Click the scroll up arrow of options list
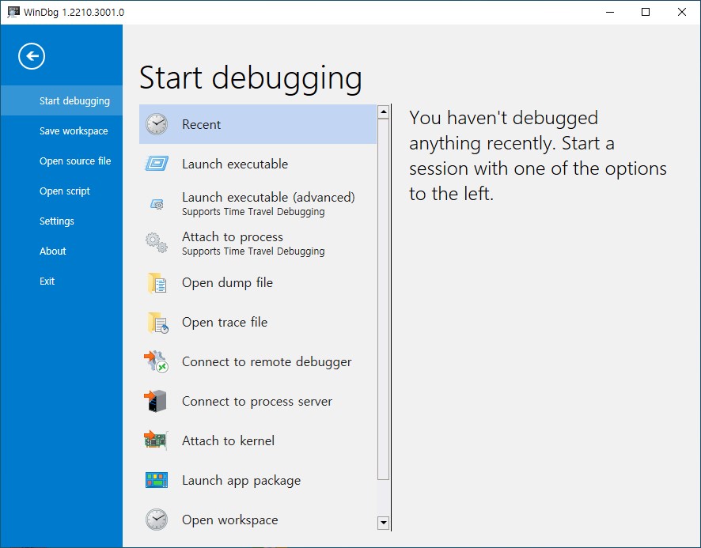This screenshot has height=548, width=701. coord(383,111)
